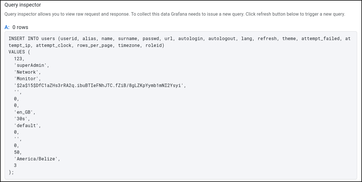Click the "0 rows" result text
The image size is (362, 182).
20,27
